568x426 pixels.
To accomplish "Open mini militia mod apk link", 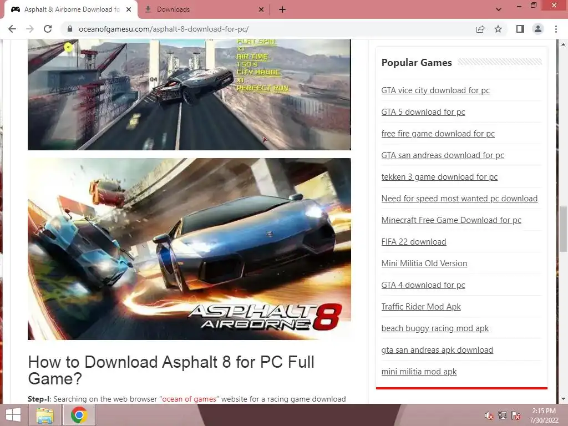I will (419, 372).
